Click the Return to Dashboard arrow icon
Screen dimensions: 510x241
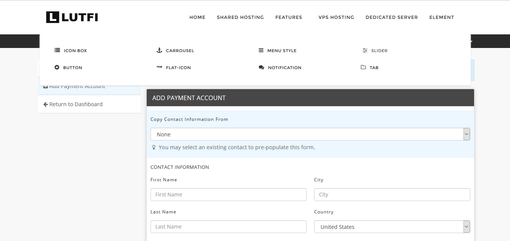tap(45, 104)
